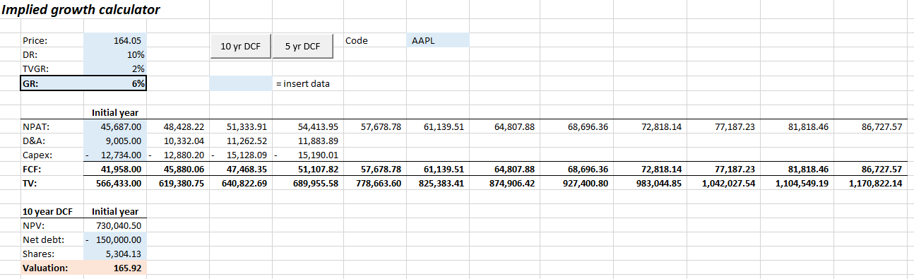Select the Capex initial year value 12,734.00
The width and height of the screenshot is (914, 279).
coord(115,155)
